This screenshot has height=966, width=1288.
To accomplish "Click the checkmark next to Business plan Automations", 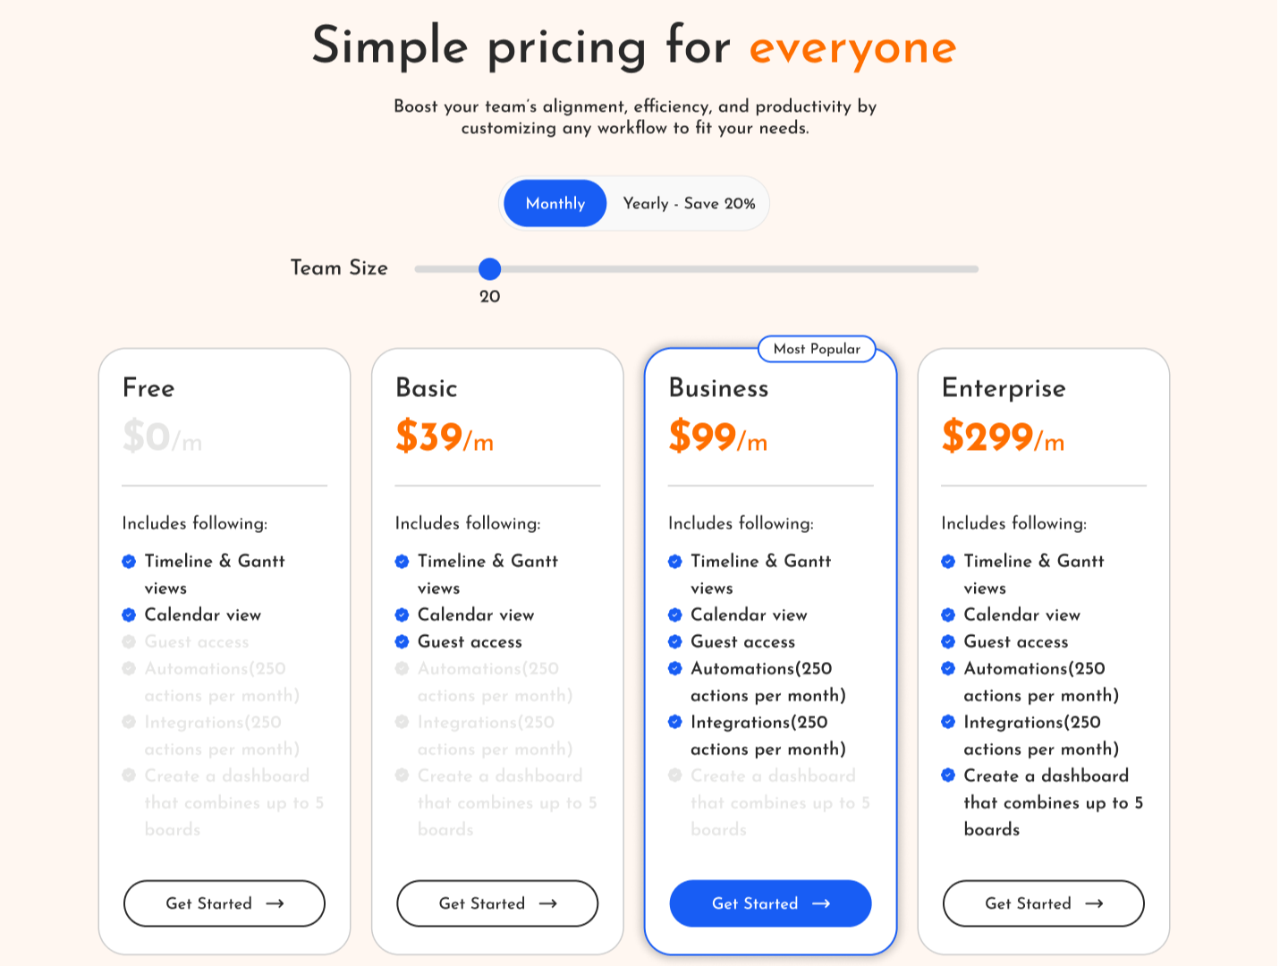I will point(674,668).
